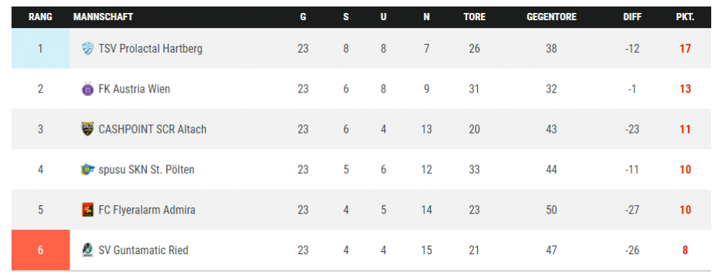Viewport: 722px width, 278px height.
Task: Click the SV Guntamatic Ried club logo
Action: coord(87,251)
